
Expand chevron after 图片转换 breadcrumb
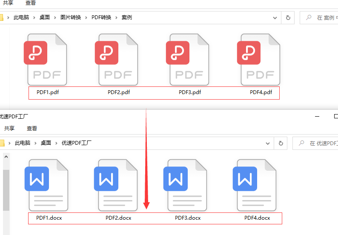pos(86,18)
